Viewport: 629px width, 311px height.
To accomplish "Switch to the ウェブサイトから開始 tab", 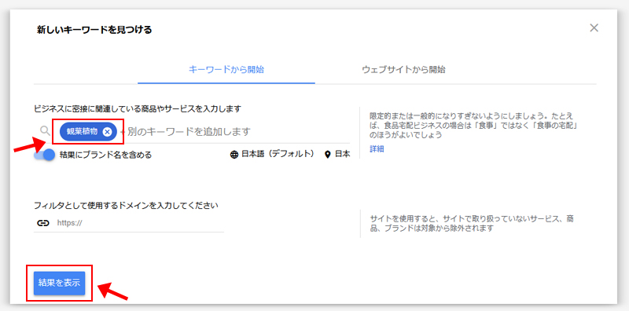I will (403, 69).
